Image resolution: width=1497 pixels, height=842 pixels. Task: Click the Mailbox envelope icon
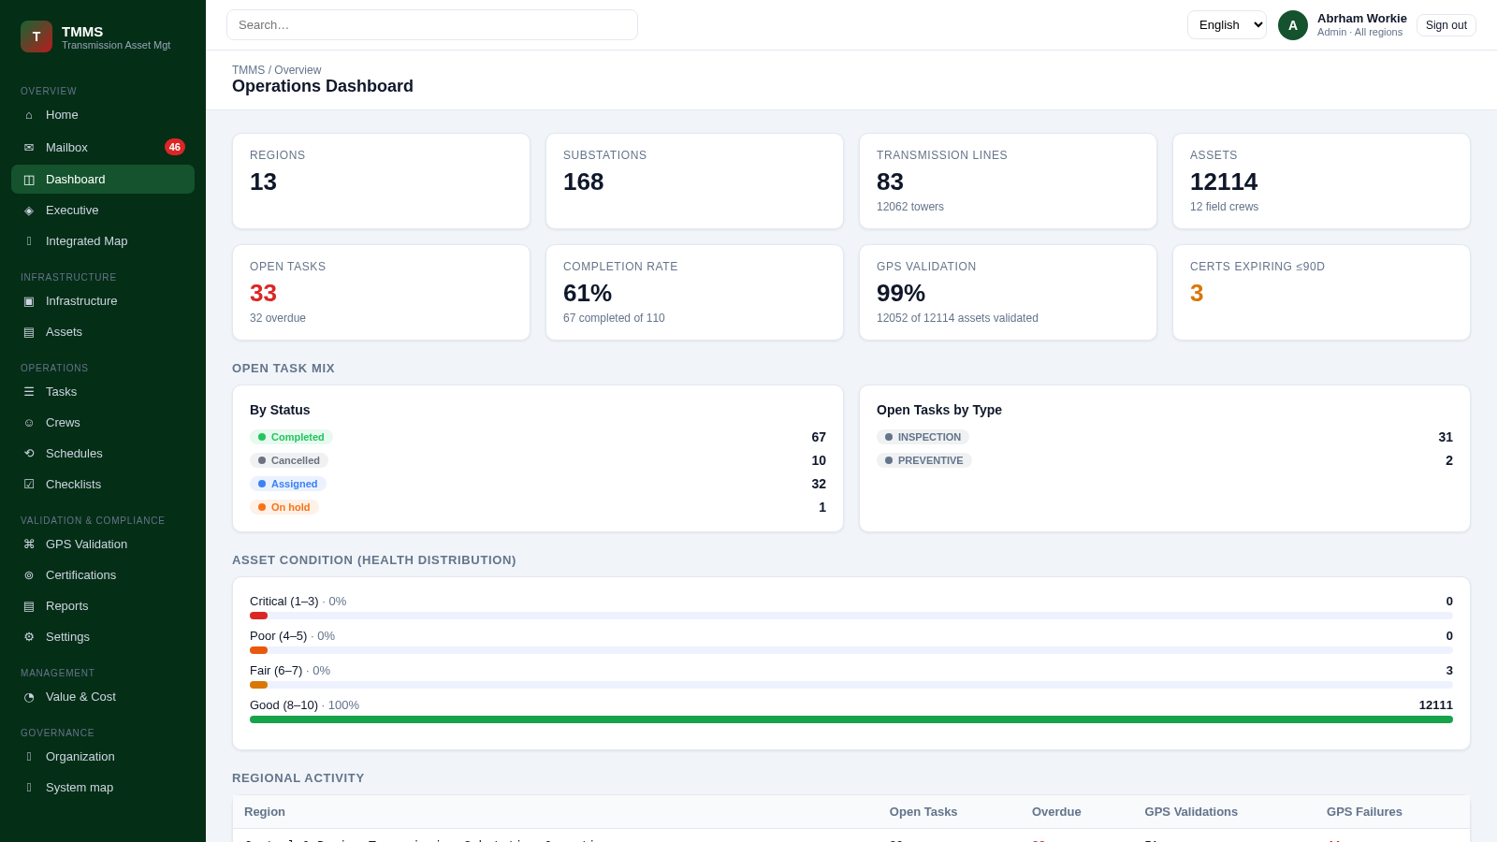pos(29,148)
